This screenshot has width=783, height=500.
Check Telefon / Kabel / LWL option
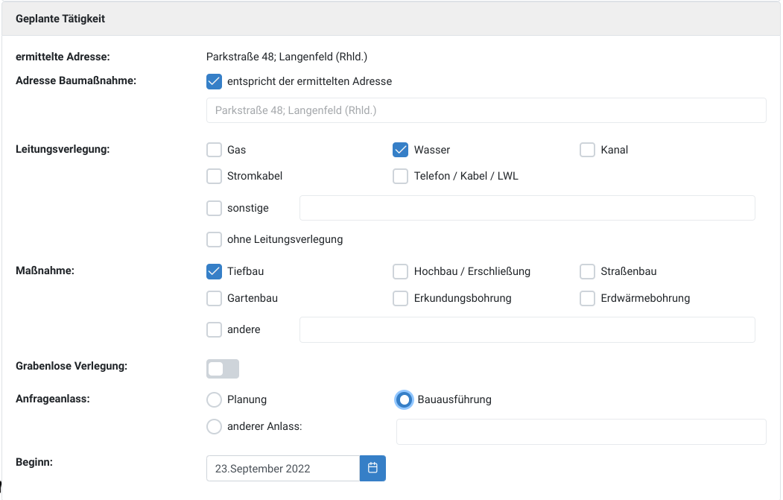[401, 177]
